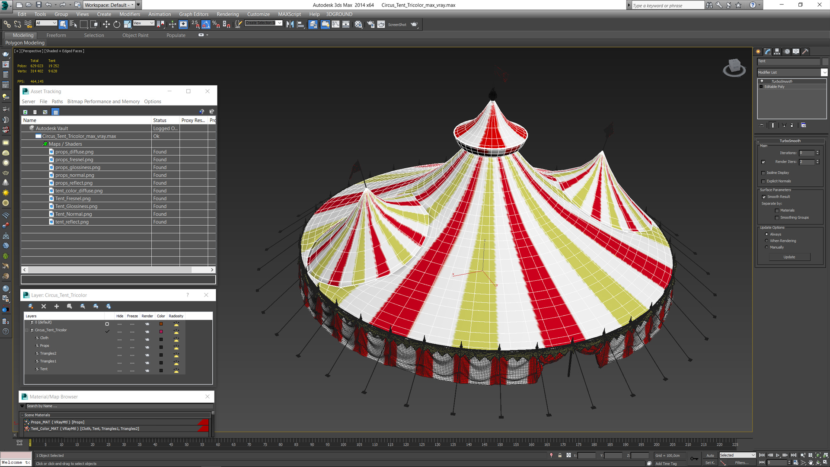830x467 pixels.
Task: Enable Separate by Materials checkbox
Action: 777,211
